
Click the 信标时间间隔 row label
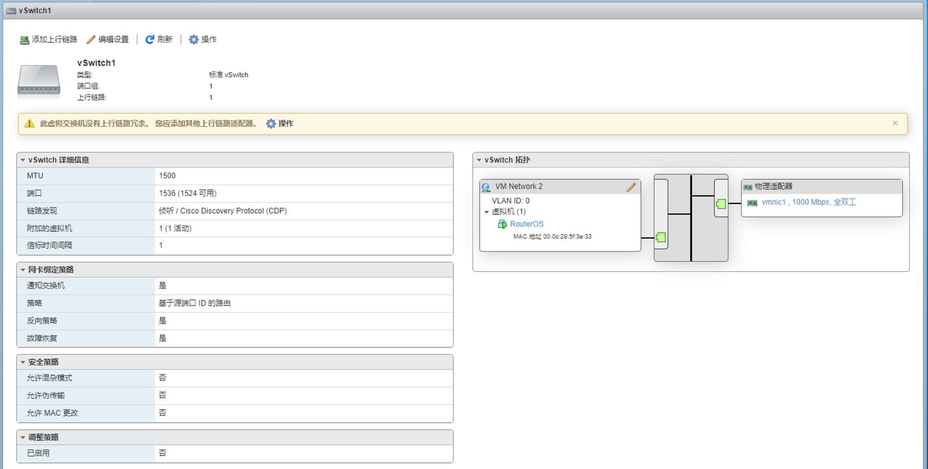pos(50,245)
